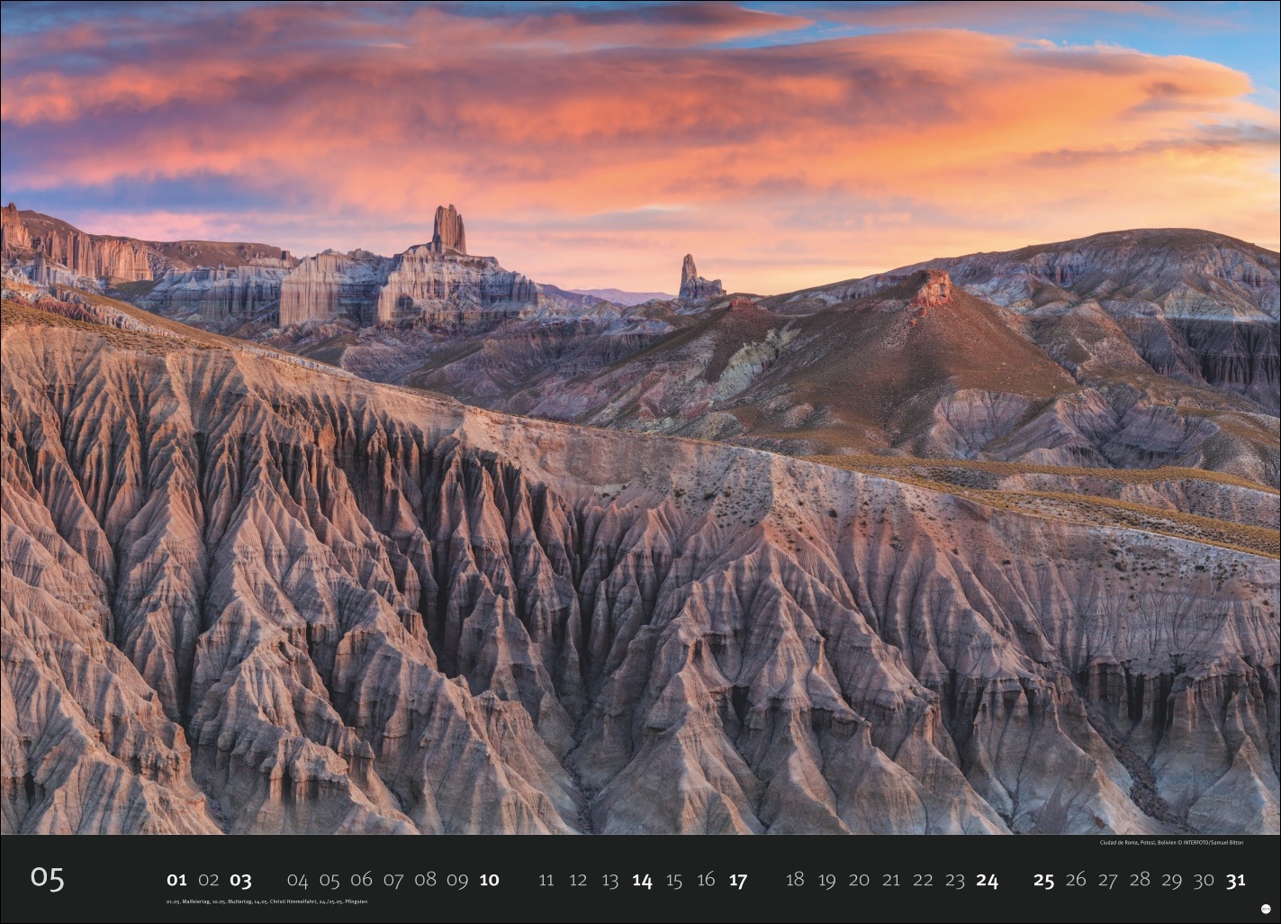This screenshot has height=924, width=1281.
Task: Click date 07 in the calendar strip
Action: click(393, 880)
